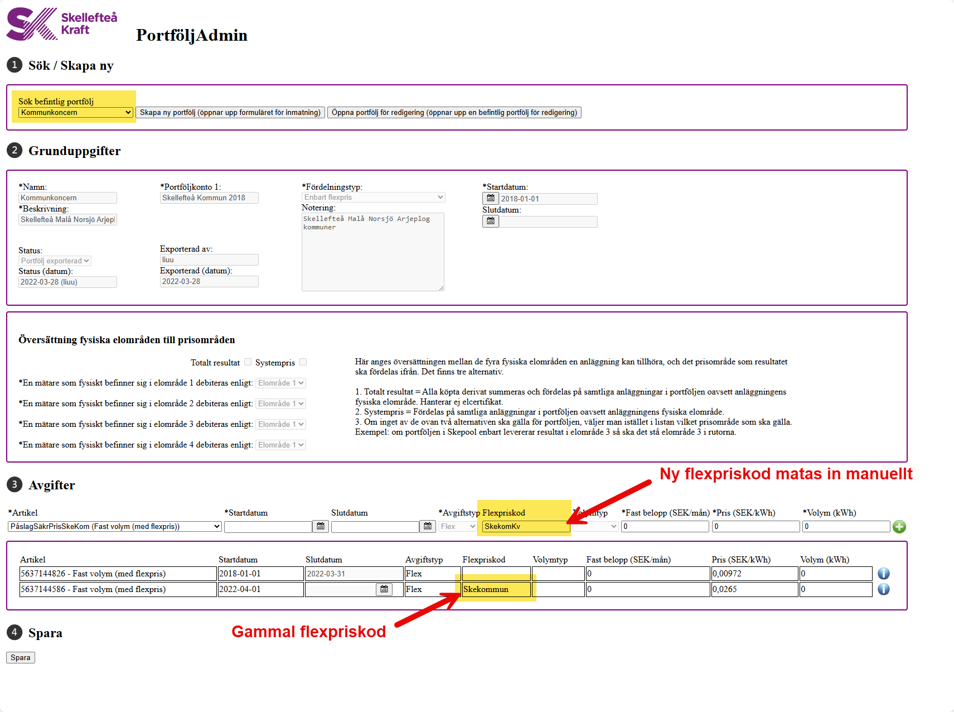Expand the Artikel dropdown in Avgifter
The height and width of the screenshot is (712, 954).
pos(115,527)
